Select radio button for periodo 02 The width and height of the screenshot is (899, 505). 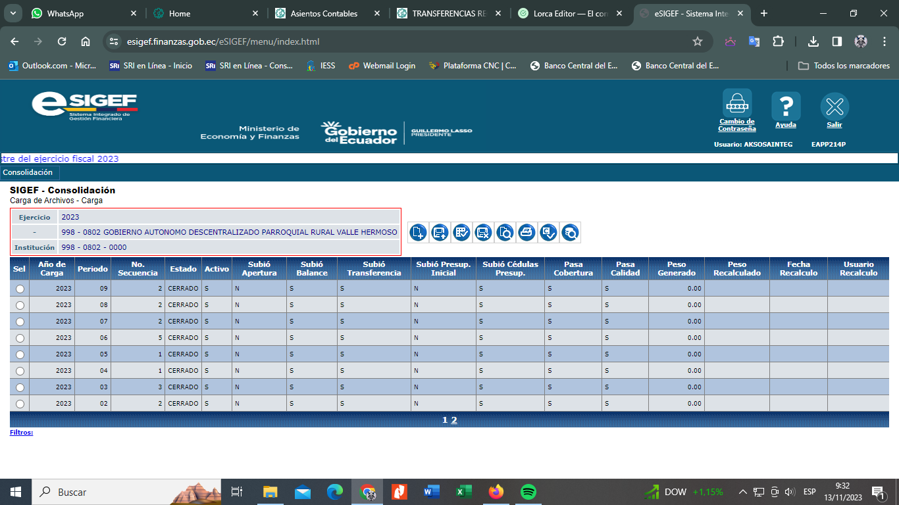coord(20,404)
